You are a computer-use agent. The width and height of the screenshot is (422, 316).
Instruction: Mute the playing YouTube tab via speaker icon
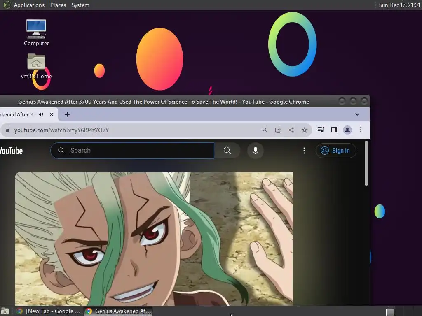tap(41, 114)
